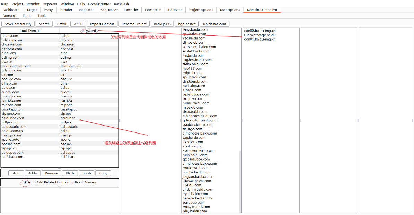This screenshot has height=215, width=414.
Task: Select the baidu.com root domain row
Action: (60, 36)
